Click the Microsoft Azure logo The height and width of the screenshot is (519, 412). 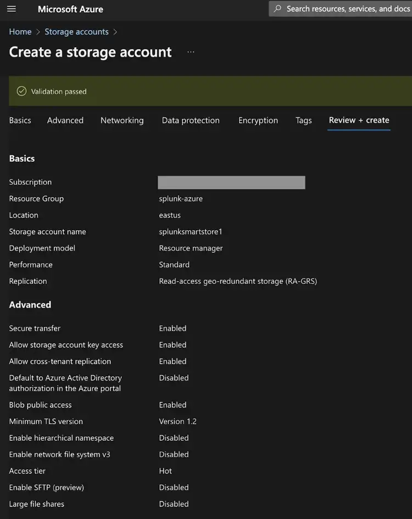[70, 9]
